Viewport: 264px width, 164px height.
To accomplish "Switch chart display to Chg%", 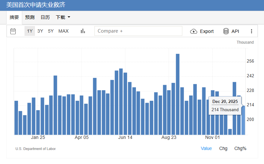I will (x=240, y=148).
